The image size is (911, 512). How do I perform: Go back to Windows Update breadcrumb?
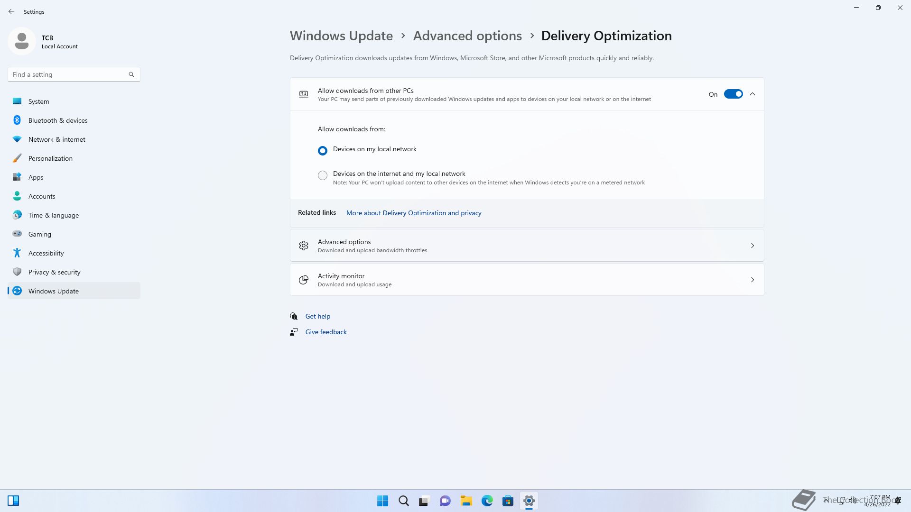pos(341,36)
